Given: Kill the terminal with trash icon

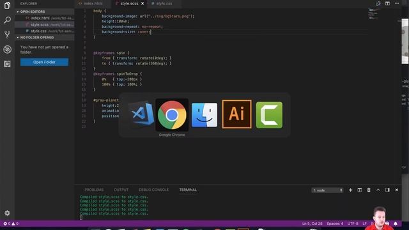Looking at the screenshot, I should (x=369, y=190).
